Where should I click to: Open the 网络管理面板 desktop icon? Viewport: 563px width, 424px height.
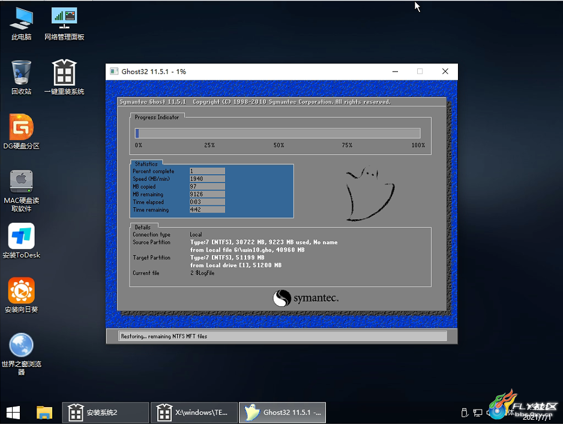(x=64, y=23)
